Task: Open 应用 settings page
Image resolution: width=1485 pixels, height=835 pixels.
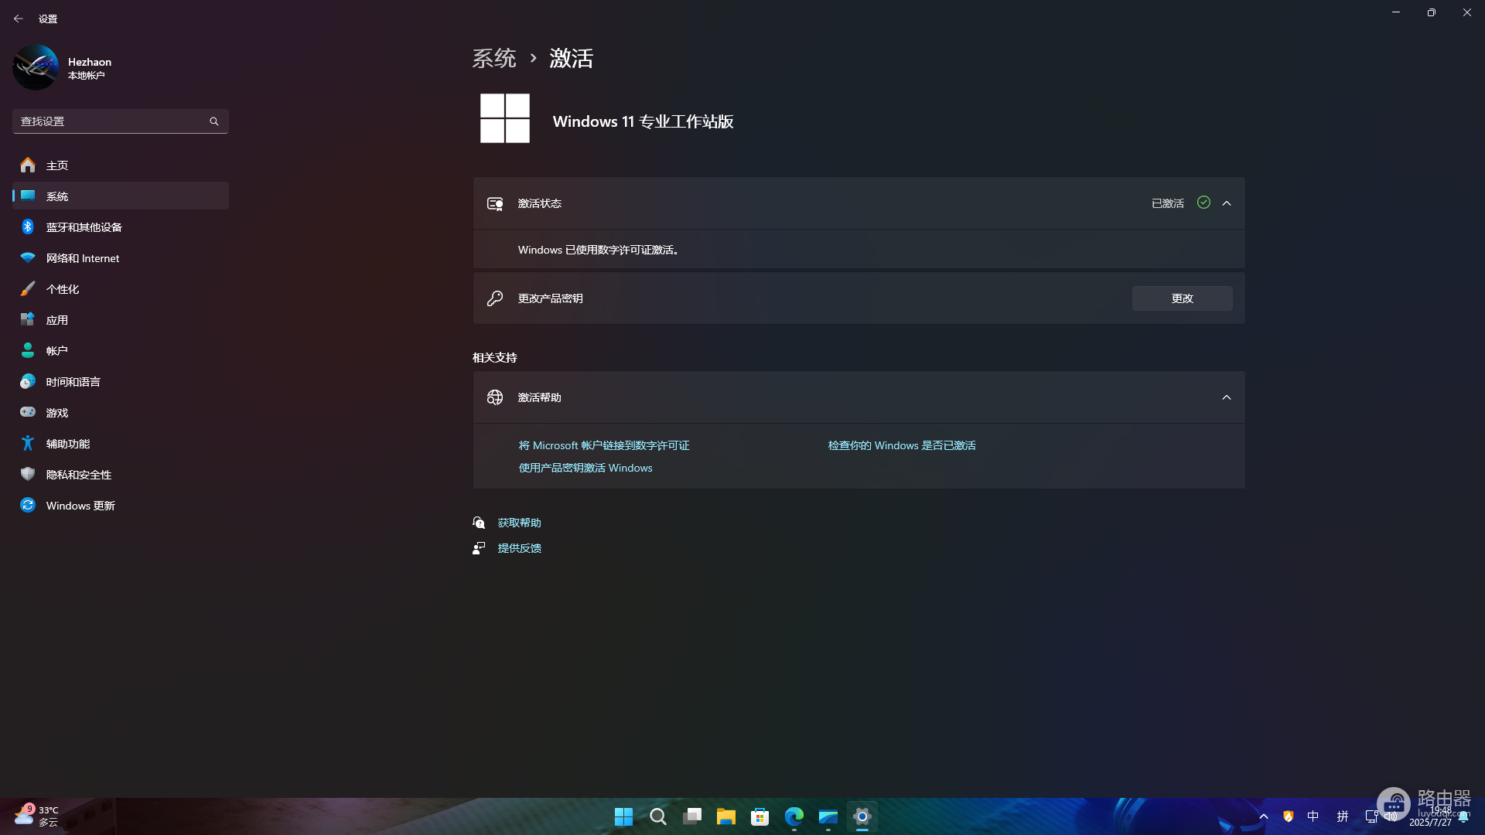Action: pos(121,320)
